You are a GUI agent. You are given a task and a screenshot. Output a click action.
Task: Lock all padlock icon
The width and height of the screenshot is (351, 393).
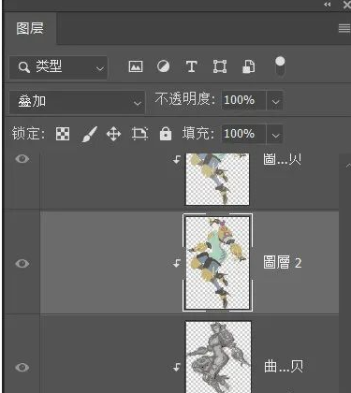(x=166, y=134)
